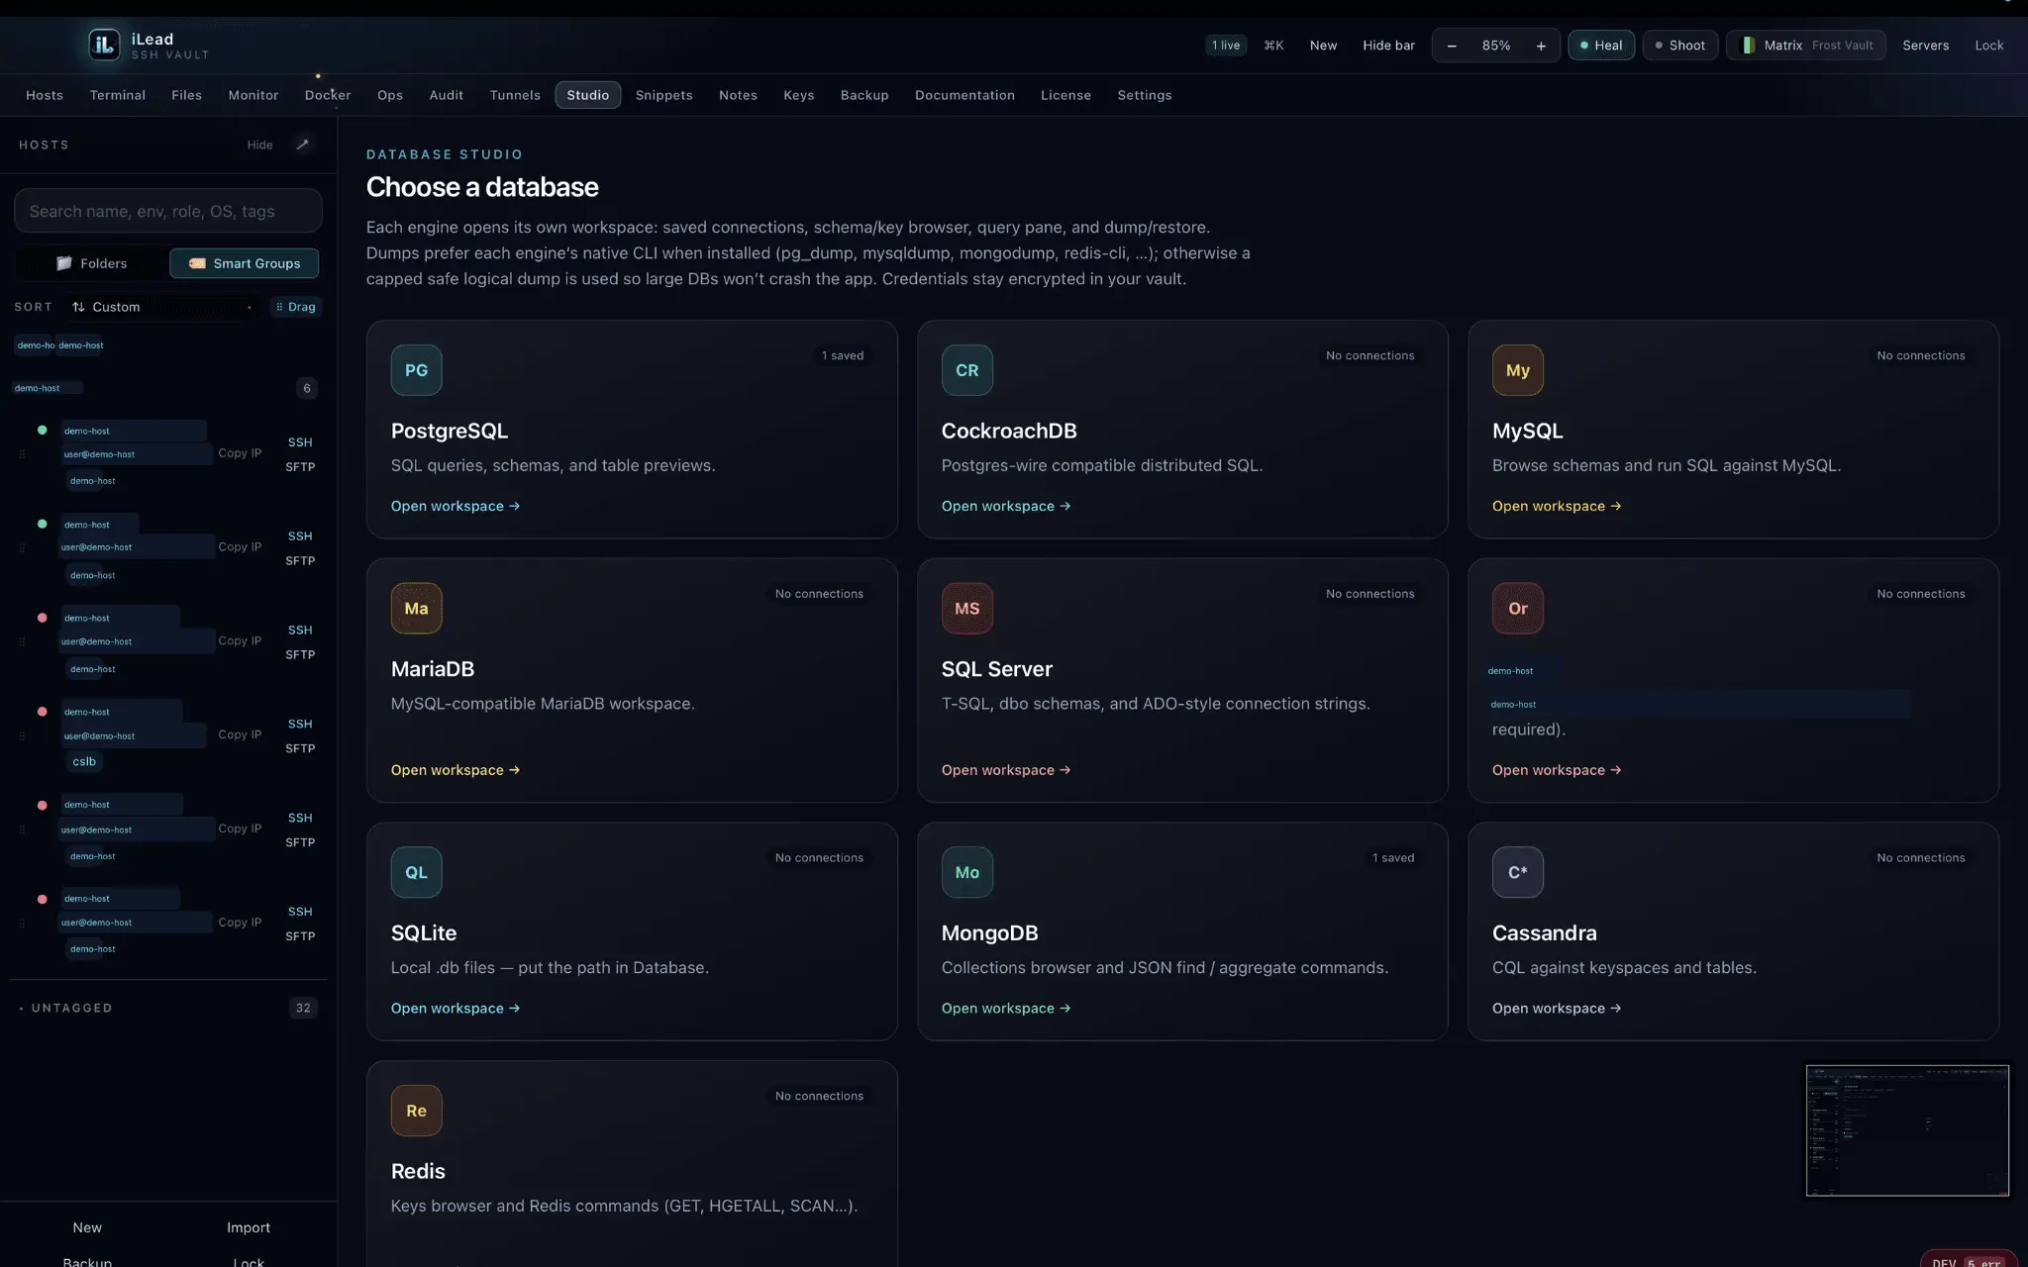The height and width of the screenshot is (1267, 2028).
Task: Click the Servers button in top bar
Action: point(1925,46)
